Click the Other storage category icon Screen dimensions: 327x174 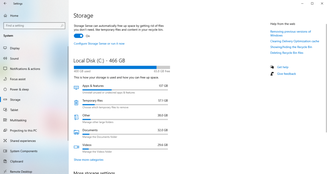click(x=76, y=117)
